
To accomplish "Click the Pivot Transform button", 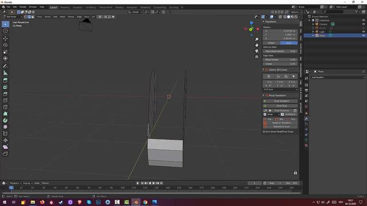I will click(280, 101).
